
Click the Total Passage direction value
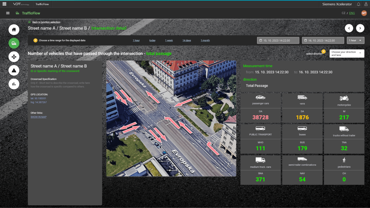coord(257,86)
